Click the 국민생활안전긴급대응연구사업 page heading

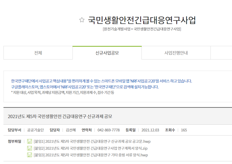pos(142,20)
